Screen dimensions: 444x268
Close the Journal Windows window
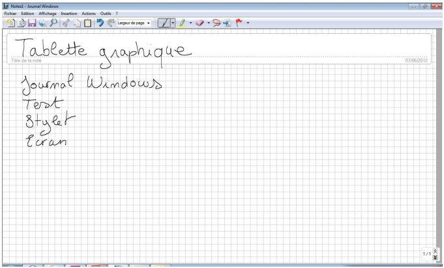(436, 7)
